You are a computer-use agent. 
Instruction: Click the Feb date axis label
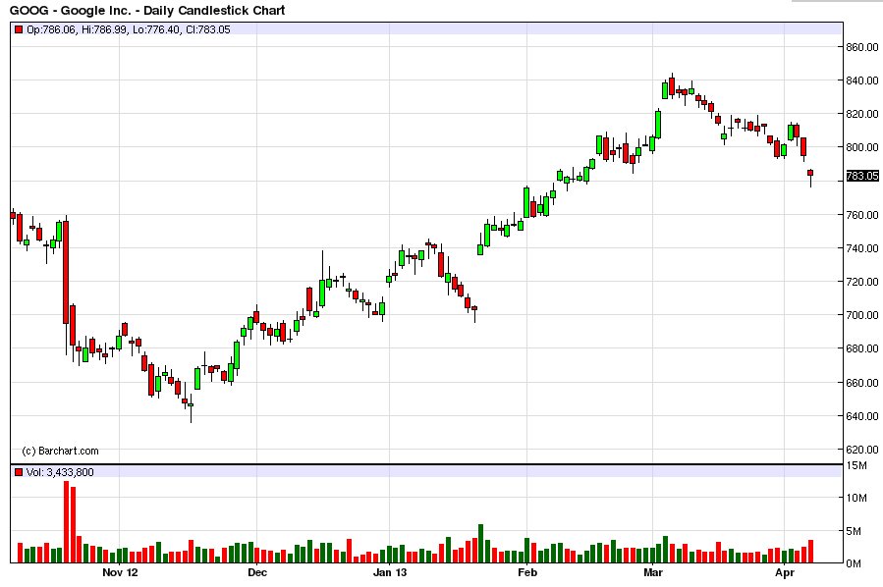pyautogui.click(x=527, y=573)
